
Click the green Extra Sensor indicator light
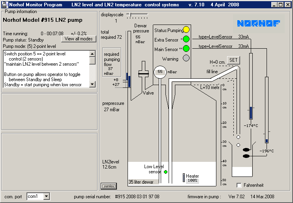[x=186, y=39]
